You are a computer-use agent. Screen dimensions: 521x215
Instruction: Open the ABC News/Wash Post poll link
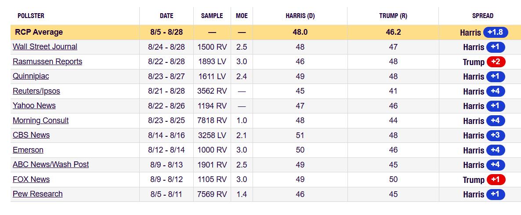coord(51,164)
